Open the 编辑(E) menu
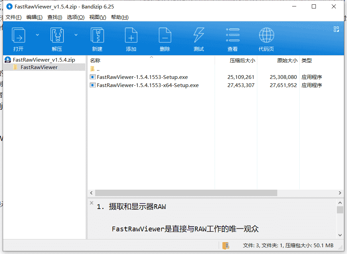Viewport: 347px width, 254px height. pos(34,17)
